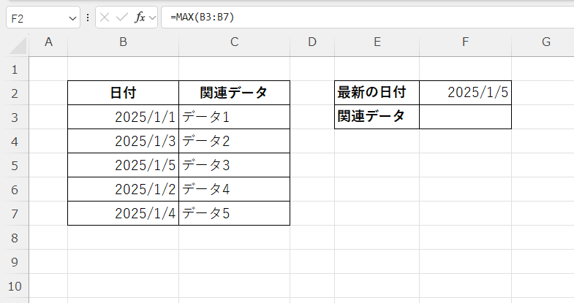Select column F header
Viewport: 574px width, 303px height.
pos(465,42)
